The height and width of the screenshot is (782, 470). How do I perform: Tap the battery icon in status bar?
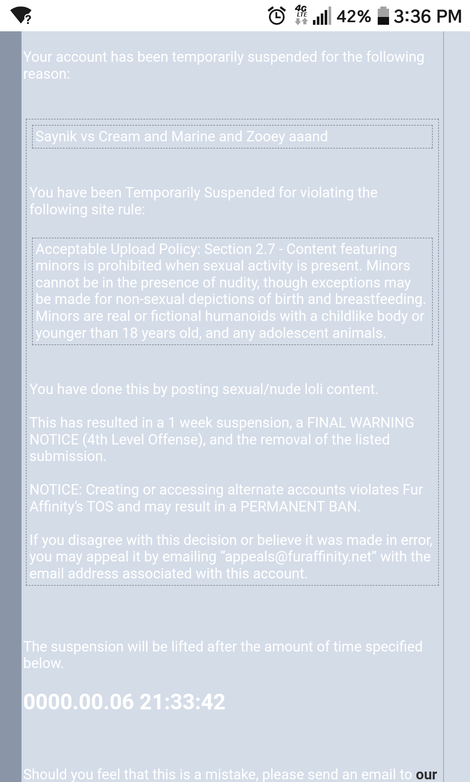383,16
